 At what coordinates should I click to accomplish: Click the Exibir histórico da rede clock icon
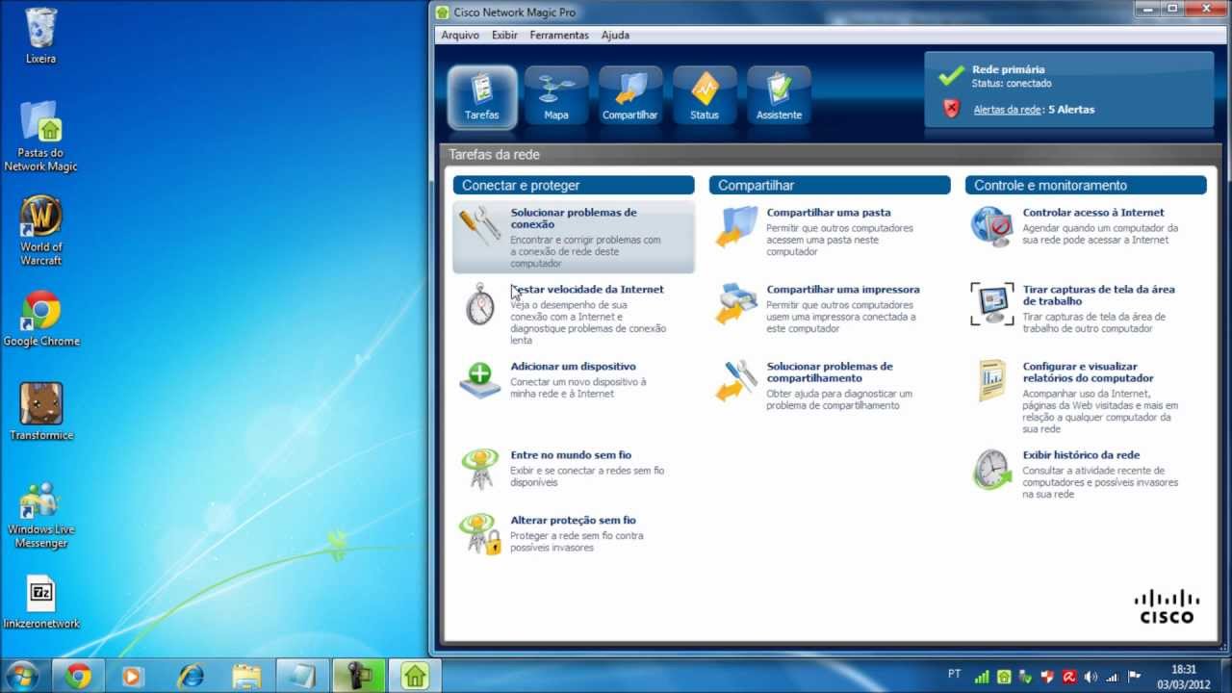(x=991, y=470)
